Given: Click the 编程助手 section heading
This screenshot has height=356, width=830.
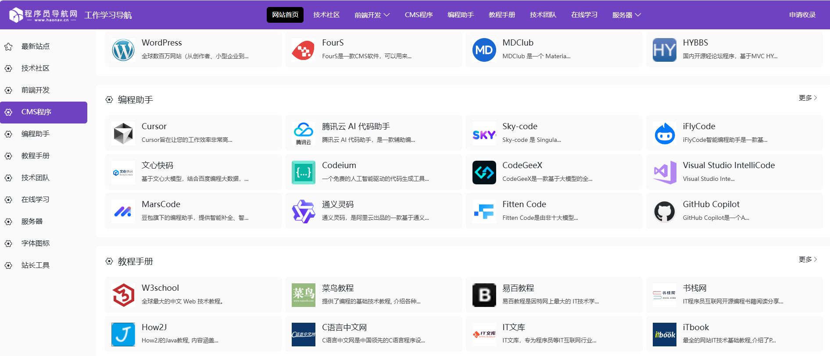Looking at the screenshot, I should click(x=136, y=100).
